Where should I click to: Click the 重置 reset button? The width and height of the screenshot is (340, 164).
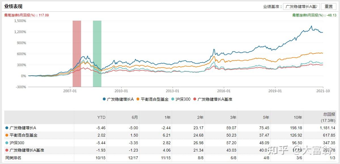(x=329, y=7)
